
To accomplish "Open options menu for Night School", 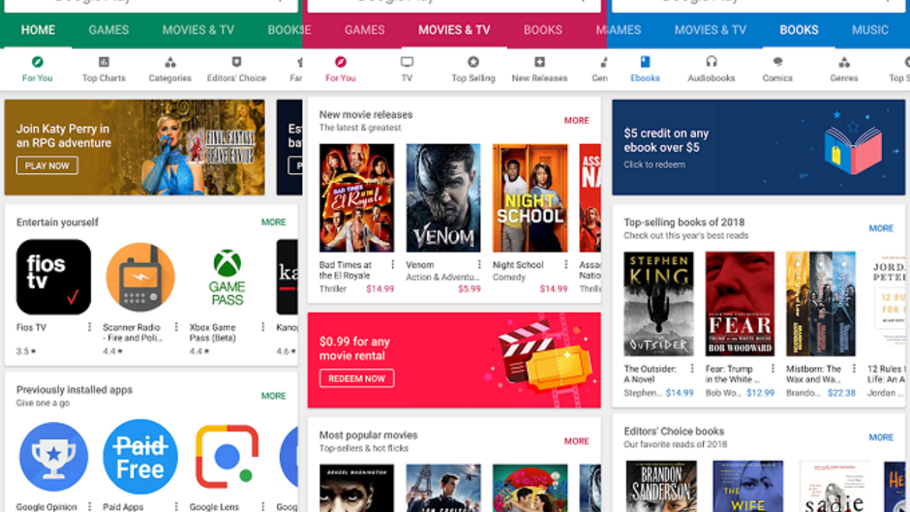I will coord(566,264).
